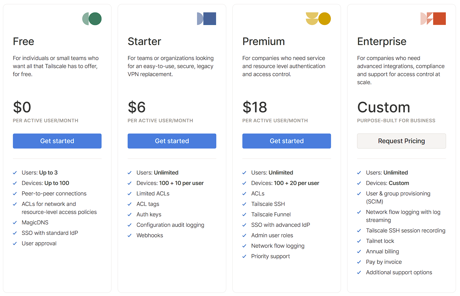
Task: Click Get started under the Premium plan
Action: click(286, 141)
